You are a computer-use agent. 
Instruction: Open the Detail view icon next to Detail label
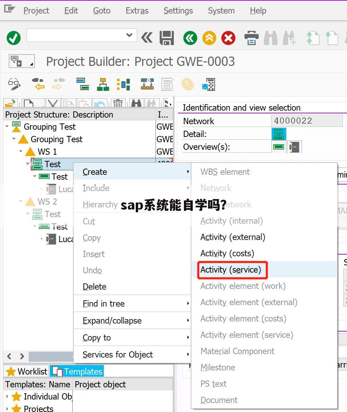[x=278, y=134]
